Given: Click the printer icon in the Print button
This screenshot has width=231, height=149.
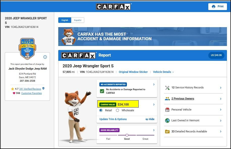Looking at the screenshot, I should click(213, 7).
